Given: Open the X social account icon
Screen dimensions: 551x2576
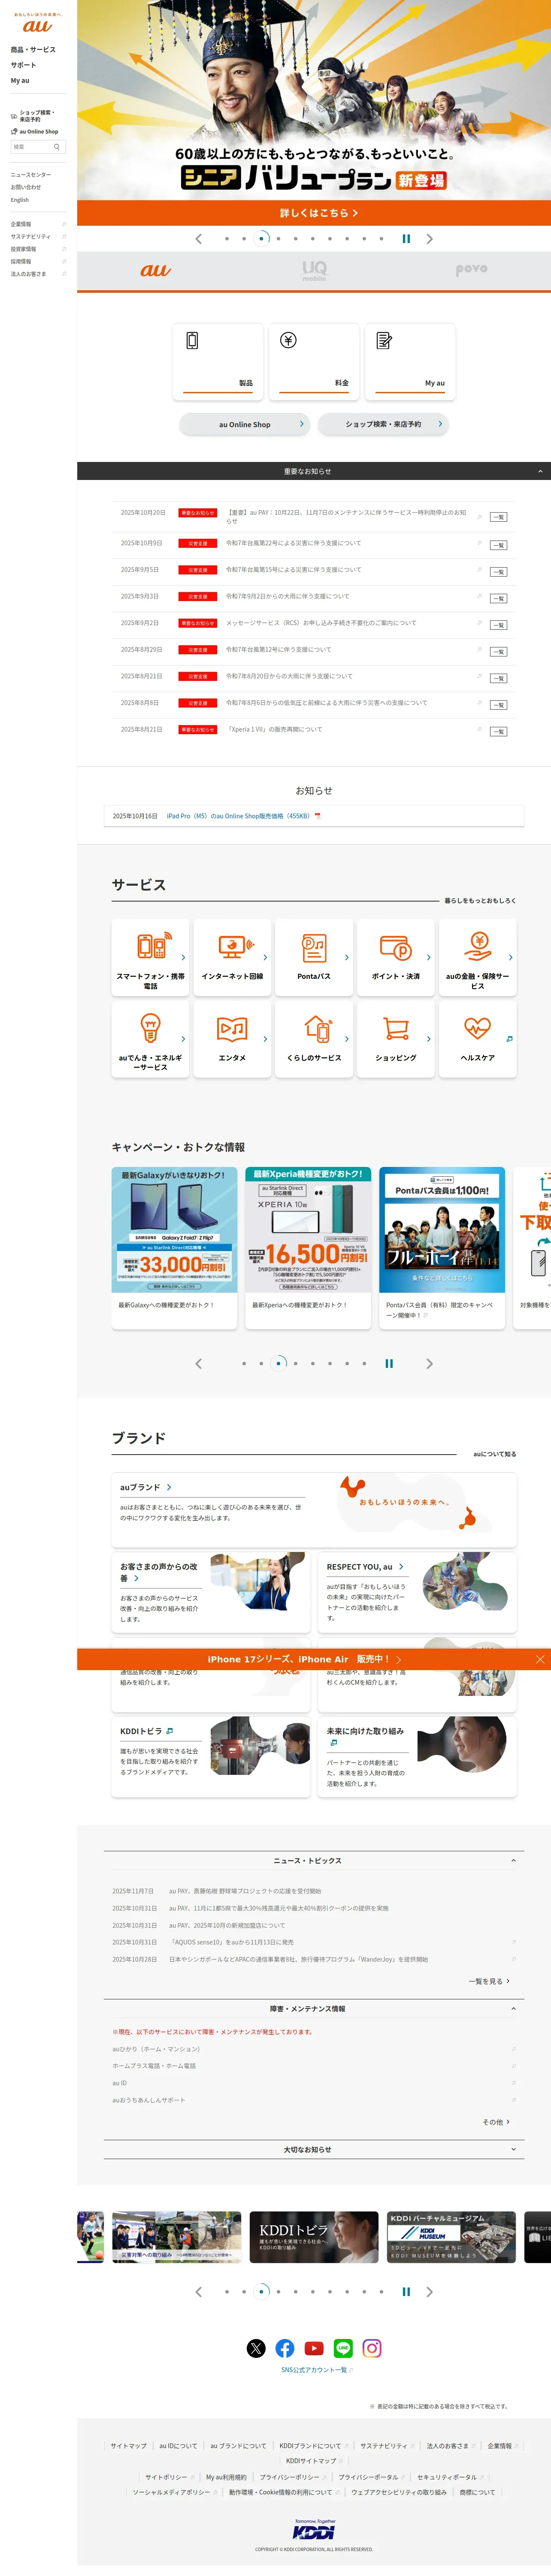Looking at the screenshot, I should tap(256, 2348).
